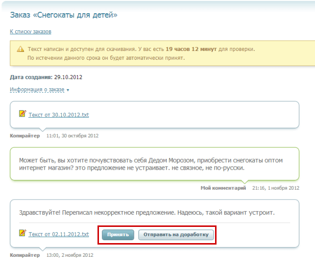Screen dimensions: 315x272
Task: Click the warning triangle icon in yellow notice
Action: coord(21,49)
